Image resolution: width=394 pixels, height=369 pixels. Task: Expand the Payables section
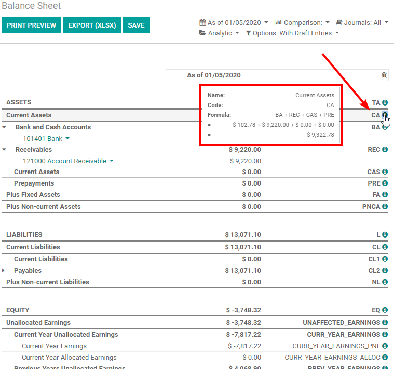pos(3,271)
